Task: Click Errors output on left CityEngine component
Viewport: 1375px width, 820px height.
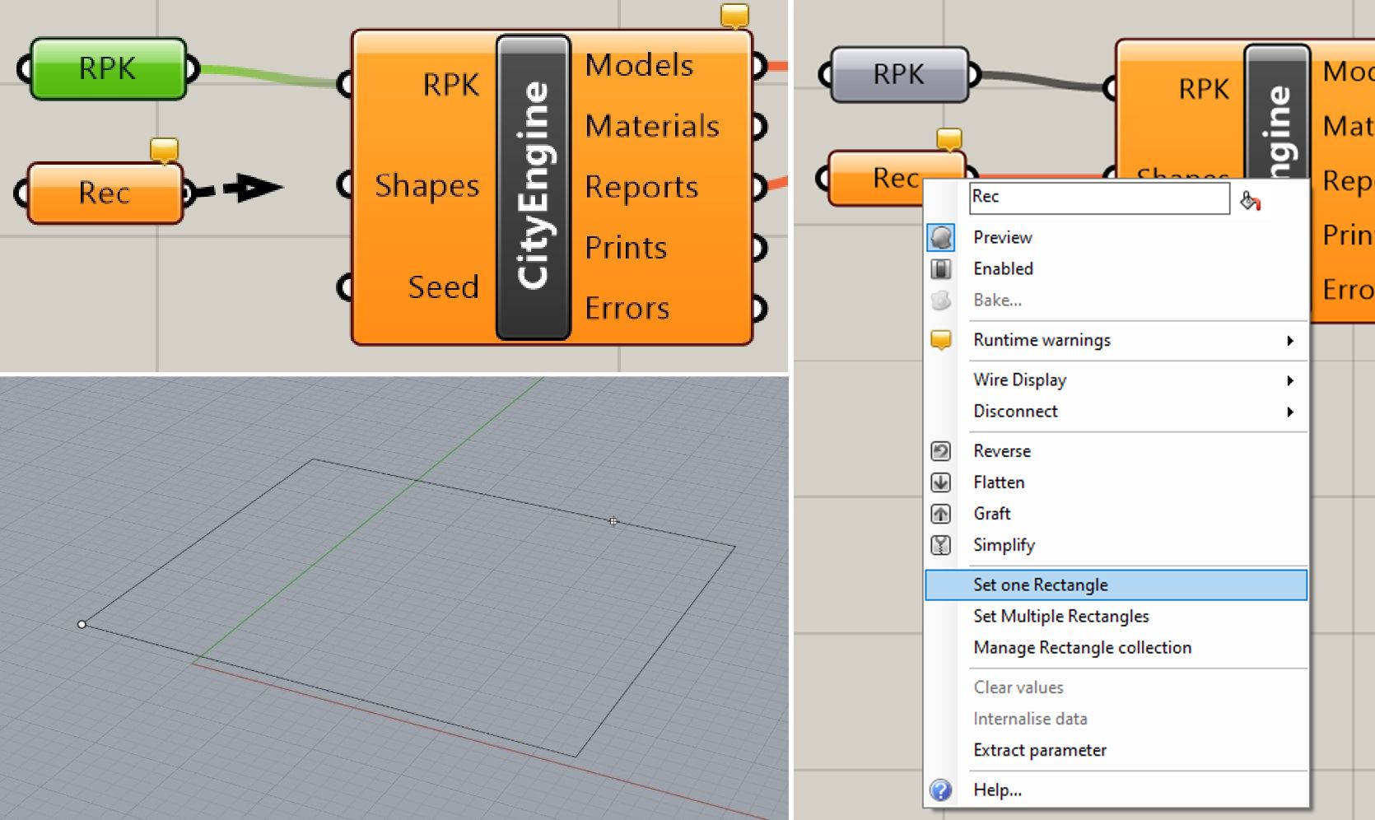Action: (627, 308)
